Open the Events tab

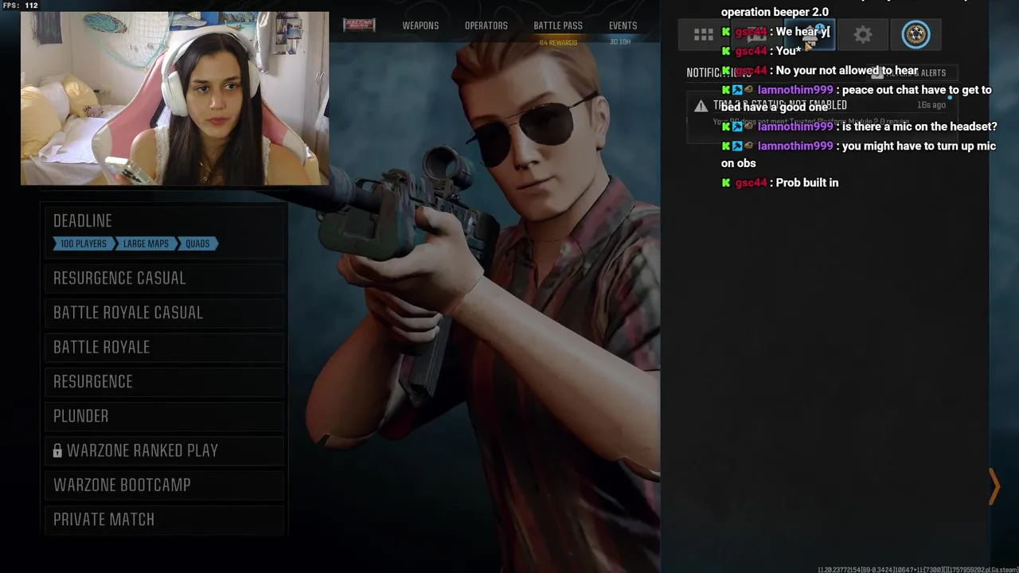(x=623, y=25)
